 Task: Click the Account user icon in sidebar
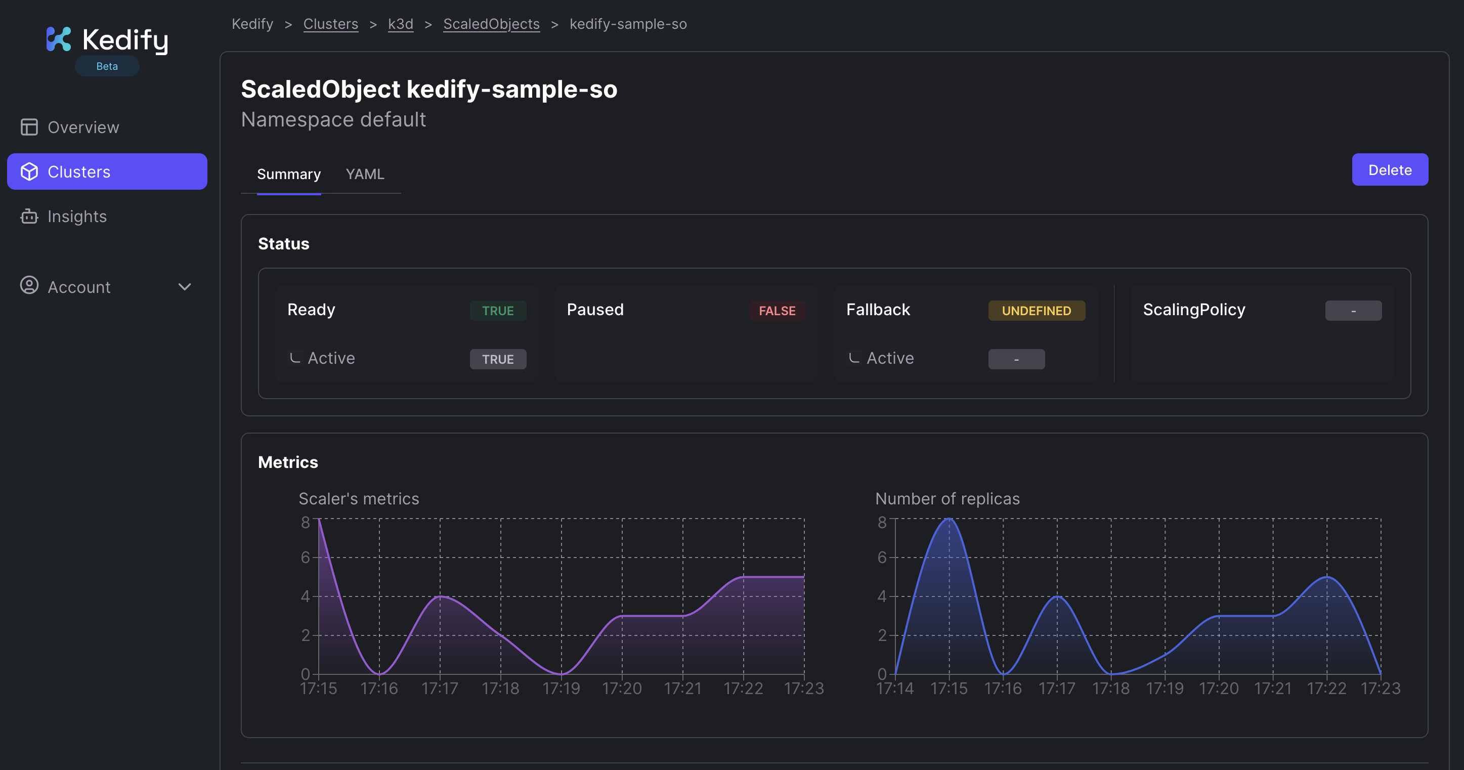pyautogui.click(x=29, y=285)
